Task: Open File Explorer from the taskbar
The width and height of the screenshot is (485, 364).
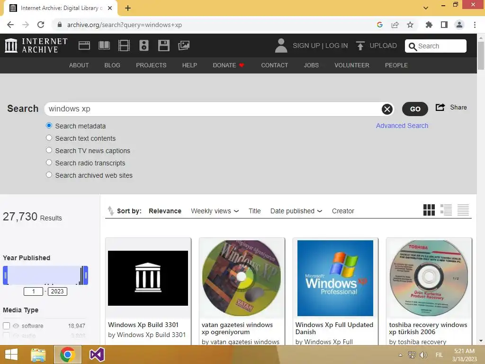Action: coord(38,355)
